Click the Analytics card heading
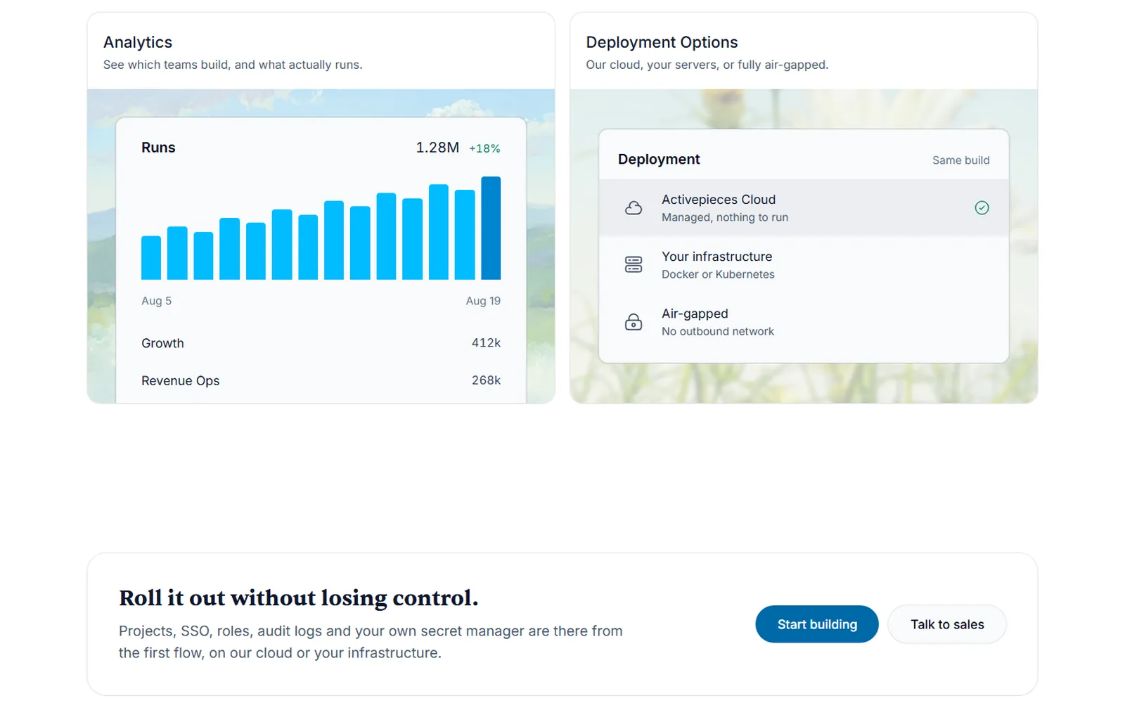 click(x=138, y=42)
